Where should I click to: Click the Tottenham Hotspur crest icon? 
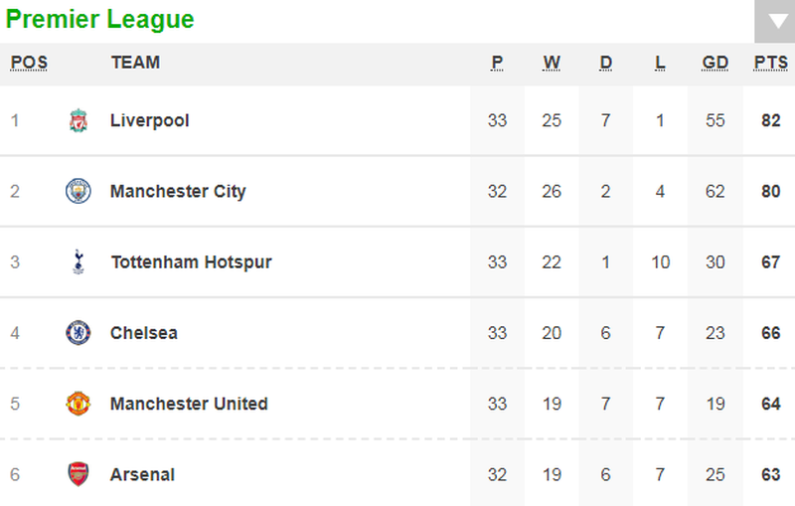pyautogui.click(x=78, y=262)
